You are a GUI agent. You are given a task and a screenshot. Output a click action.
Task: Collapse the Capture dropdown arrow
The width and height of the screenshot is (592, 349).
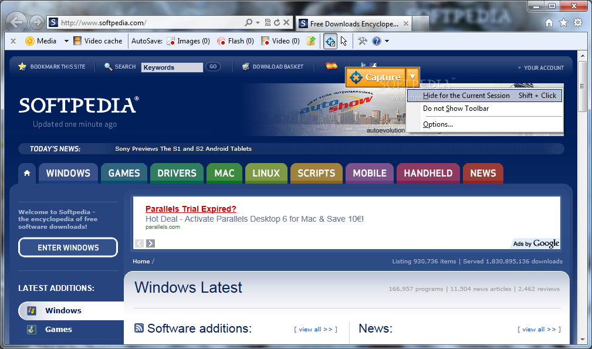coord(412,77)
